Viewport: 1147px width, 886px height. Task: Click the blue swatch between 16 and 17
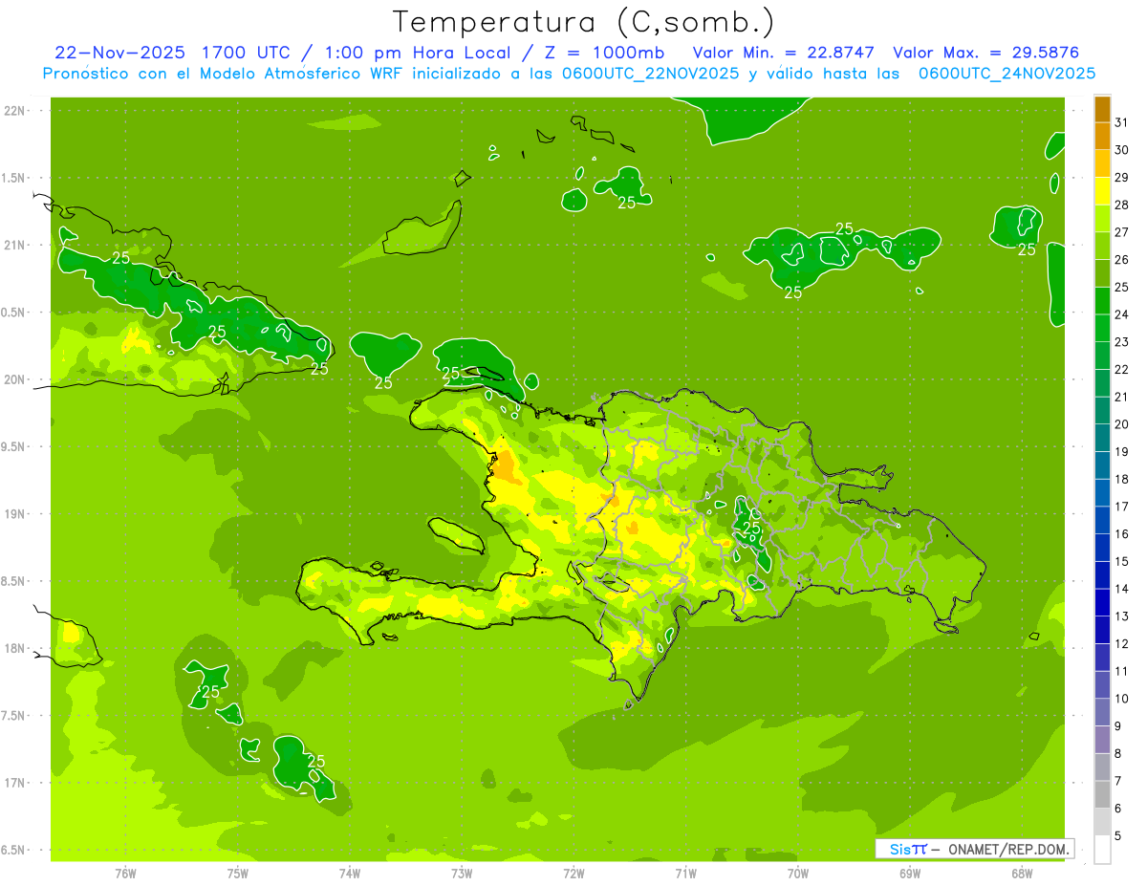(x=1102, y=520)
